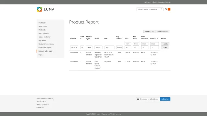The image size is (207, 116).
Task: Open Create Customer in sidebar
Action: tap(45, 37)
